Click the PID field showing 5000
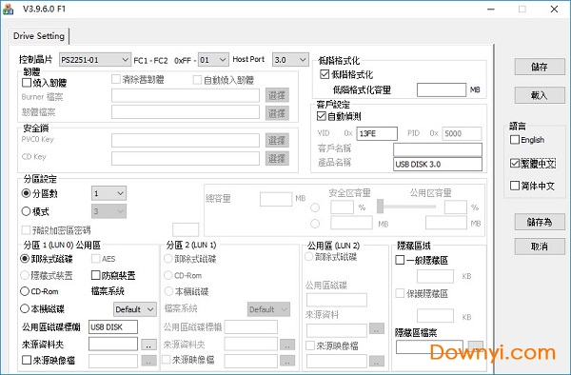Screen dimensions: 571x375 (x=462, y=133)
